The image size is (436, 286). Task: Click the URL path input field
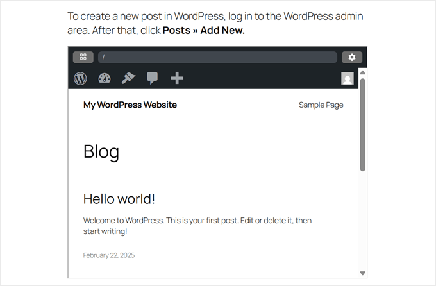(217, 57)
